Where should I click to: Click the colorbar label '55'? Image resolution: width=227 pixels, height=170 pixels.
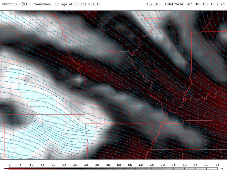click(x=130, y=165)
